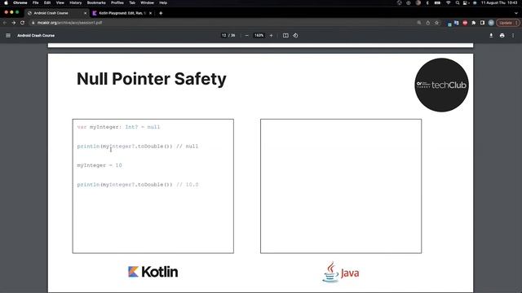Click the zoom percentage field
Viewport: 522px width, 293px height.
click(259, 36)
